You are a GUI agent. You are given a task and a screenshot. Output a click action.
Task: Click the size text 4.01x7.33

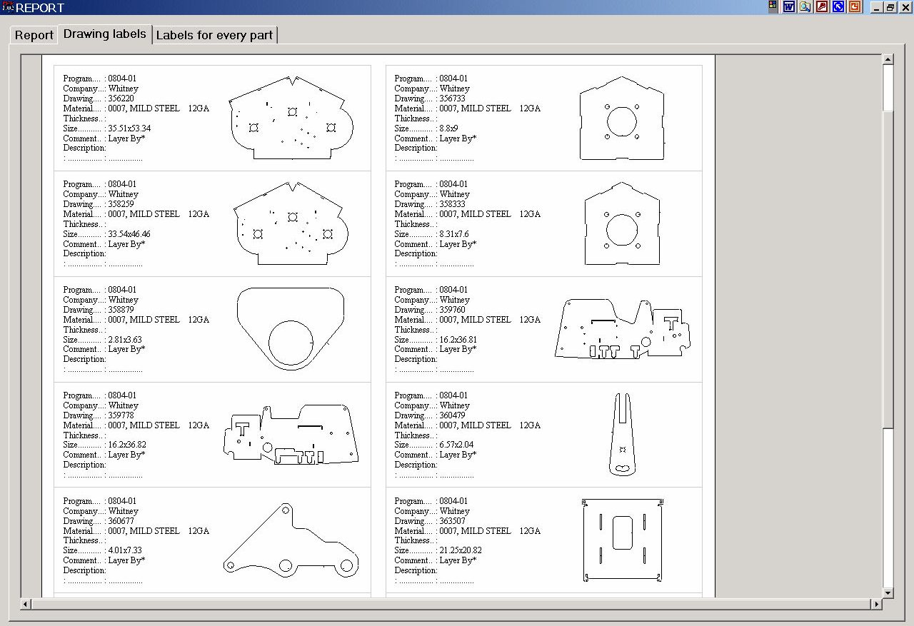click(x=125, y=550)
